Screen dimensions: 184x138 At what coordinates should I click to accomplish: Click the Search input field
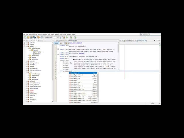[x=152, y=34]
